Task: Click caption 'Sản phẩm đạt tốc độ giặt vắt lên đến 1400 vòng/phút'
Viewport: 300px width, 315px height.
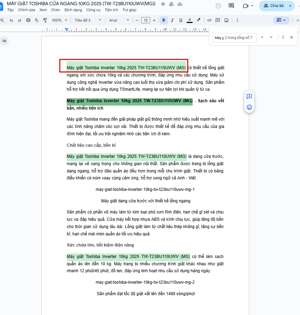Action: point(146,294)
